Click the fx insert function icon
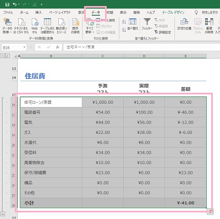 click(58, 47)
